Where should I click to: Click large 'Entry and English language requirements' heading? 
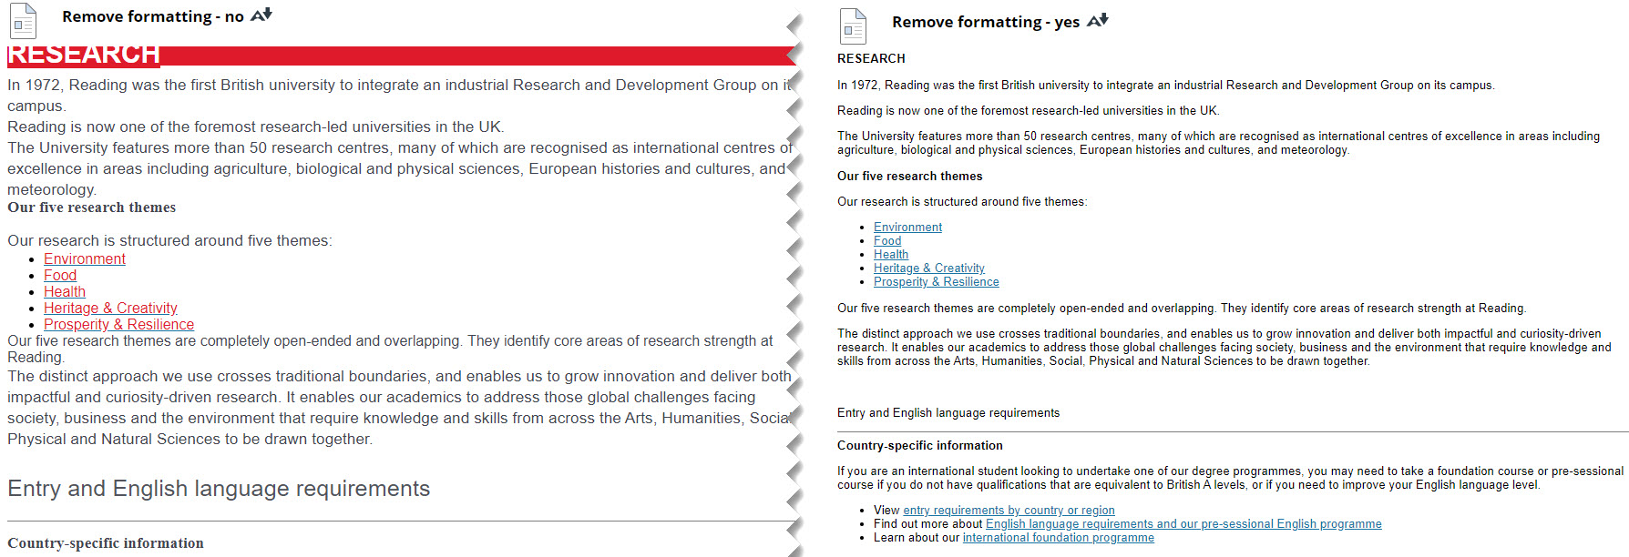click(x=219, y=489)
